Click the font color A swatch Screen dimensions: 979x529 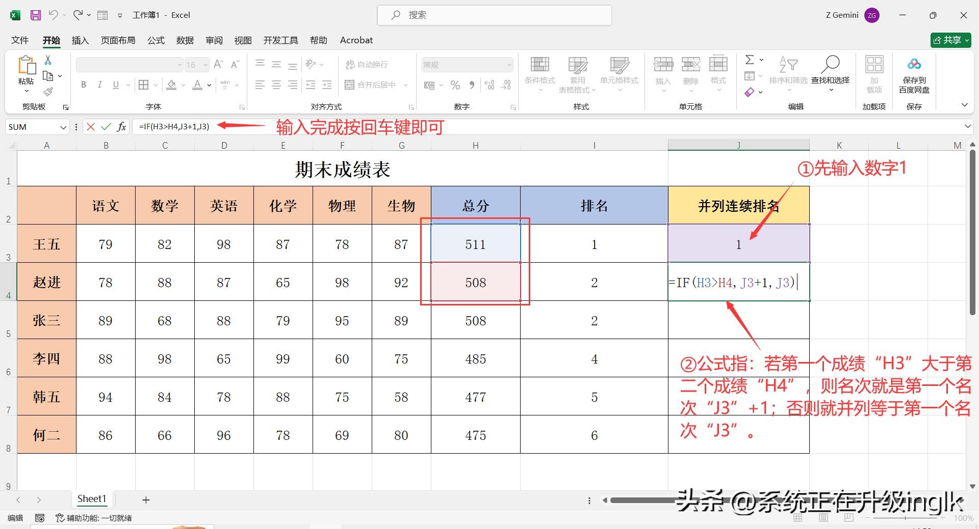pyautogui.click(x=197, y=85)
